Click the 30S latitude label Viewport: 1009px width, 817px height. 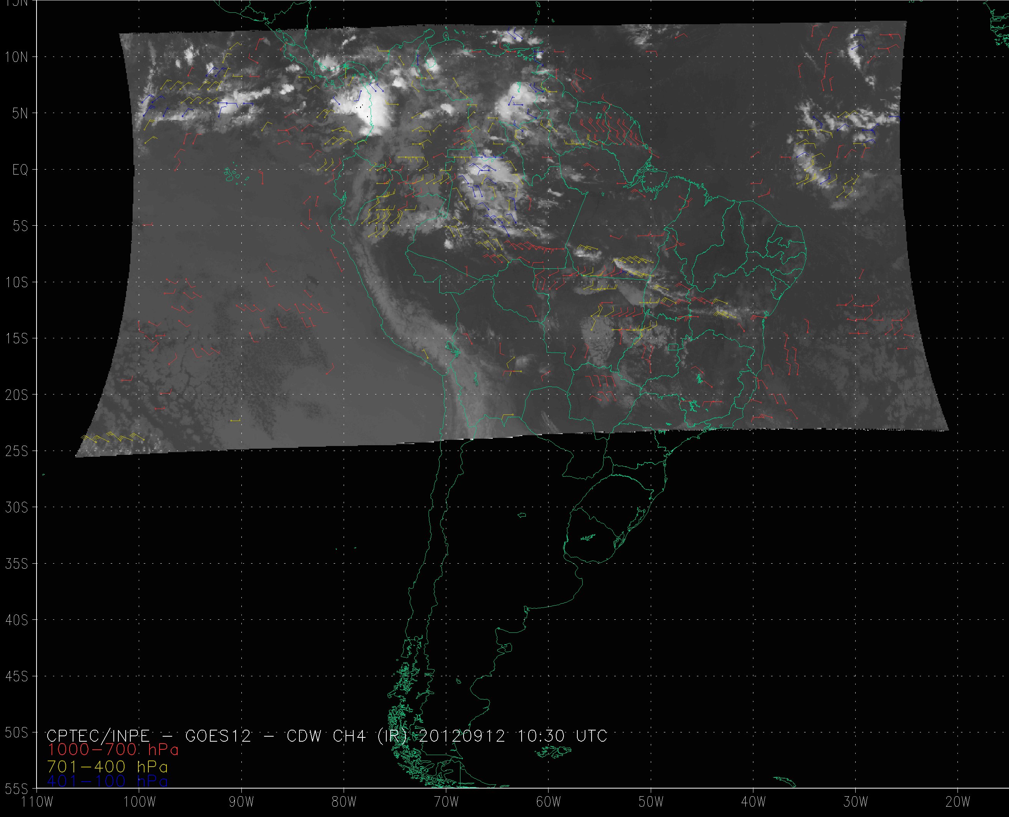point(17,508)
